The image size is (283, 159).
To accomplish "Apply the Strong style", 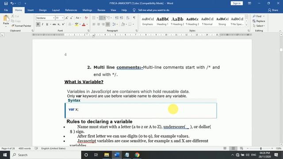I will tap(222, 21).
